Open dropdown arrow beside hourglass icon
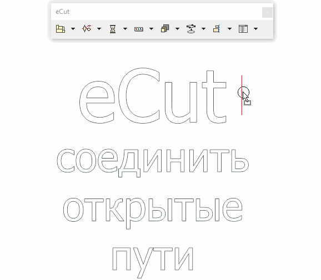321x280 pixels. 125,29
